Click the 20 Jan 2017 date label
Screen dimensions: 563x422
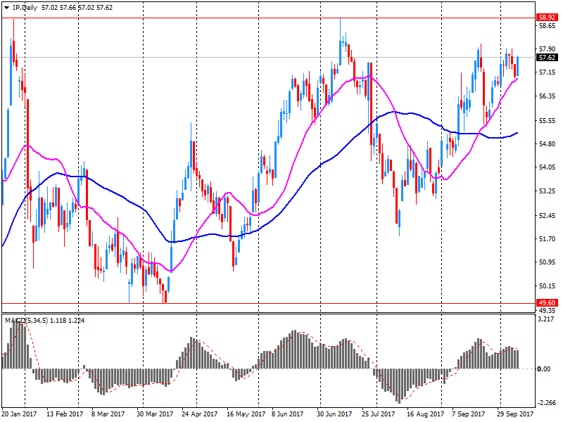pyautogui.click(x=19, y=414)
